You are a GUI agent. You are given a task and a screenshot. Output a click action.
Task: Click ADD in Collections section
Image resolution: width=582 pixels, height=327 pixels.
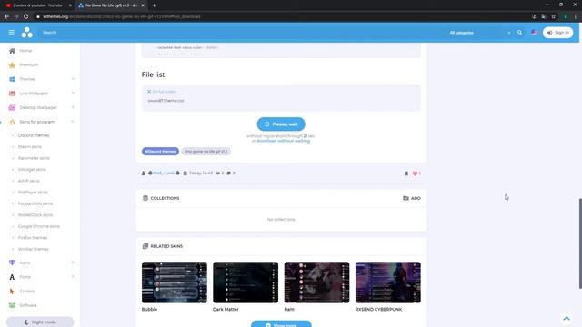412,198
